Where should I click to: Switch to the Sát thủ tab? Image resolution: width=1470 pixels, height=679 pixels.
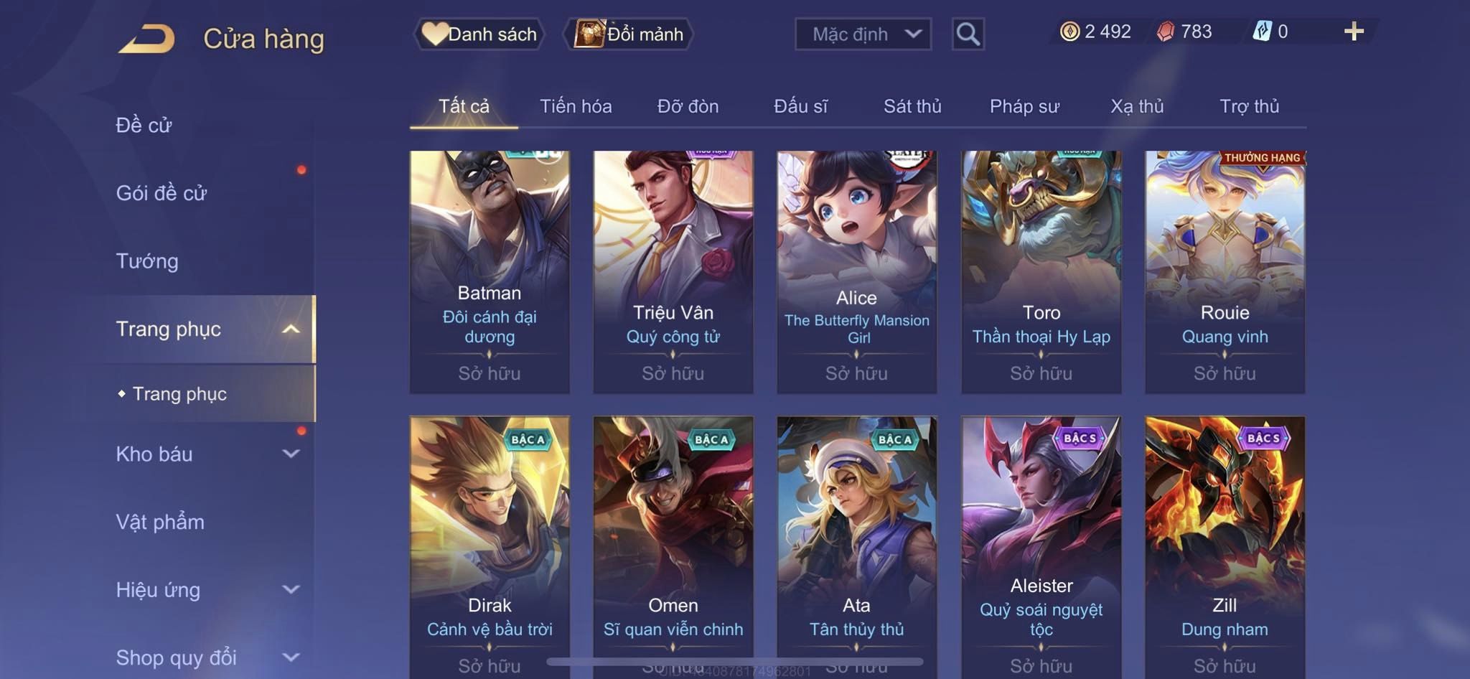pyautogui.click(x=912, y=106)
